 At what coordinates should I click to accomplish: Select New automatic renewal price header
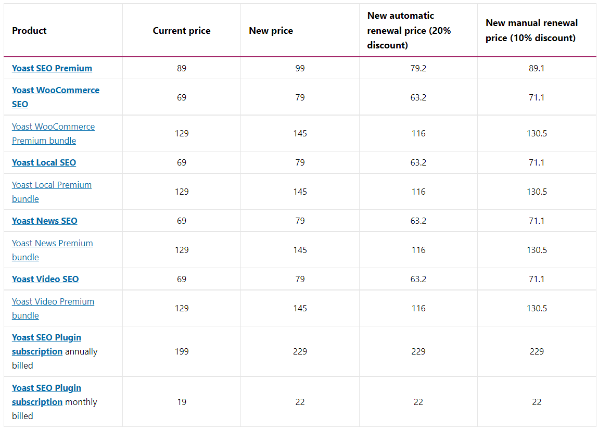409,30
